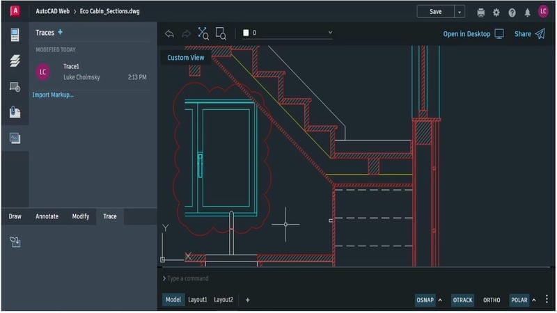
Task: Switch to the Modify tab
Action: (x=81, y=216)
